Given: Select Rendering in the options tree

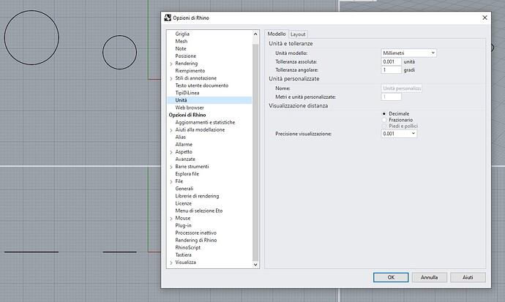Looking at the screenshot, I should pyautogui.click(x=186, y=64).
